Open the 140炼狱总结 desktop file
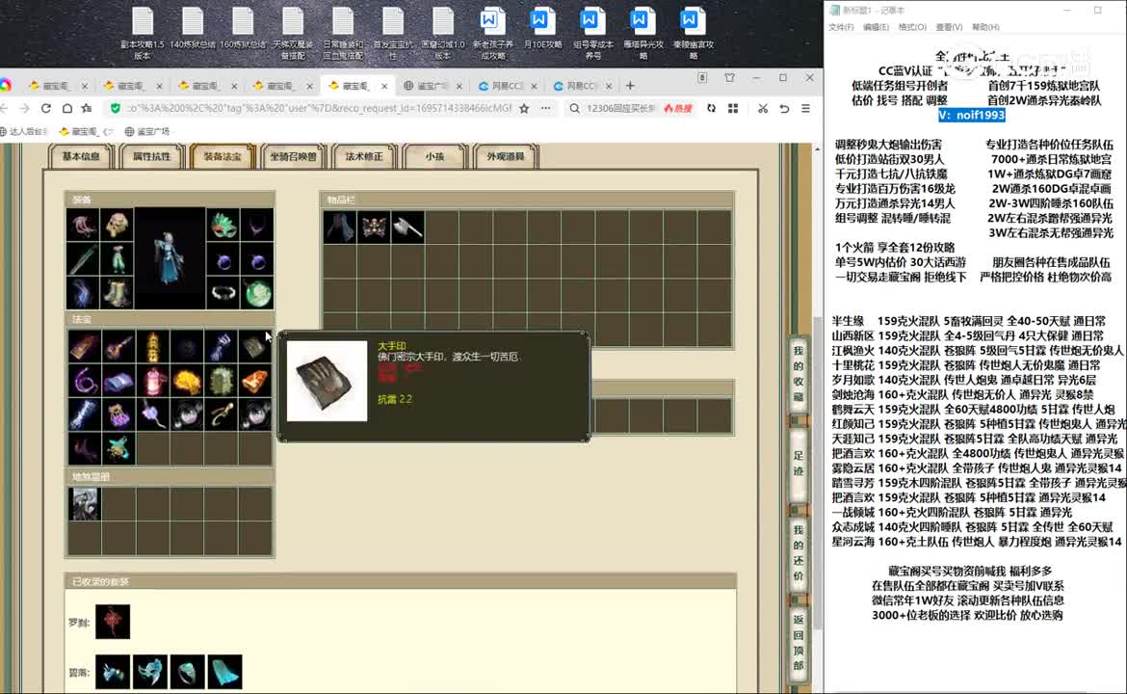The image size is (1127, 694). [193, 30]
